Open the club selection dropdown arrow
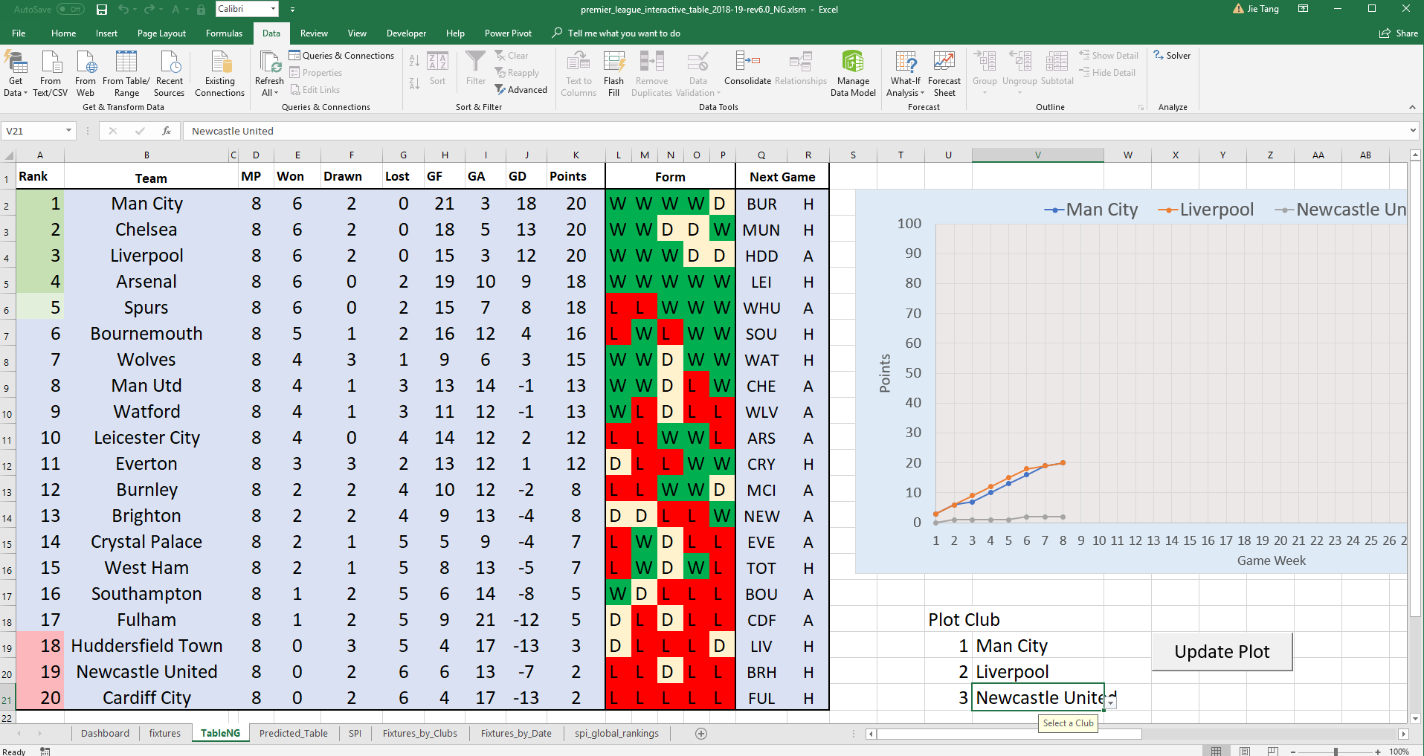 click(1111, 702)
